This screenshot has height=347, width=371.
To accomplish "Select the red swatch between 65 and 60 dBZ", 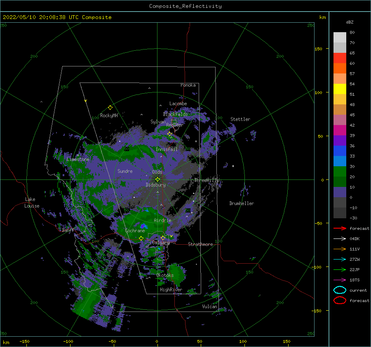I will tap(340, 58).
